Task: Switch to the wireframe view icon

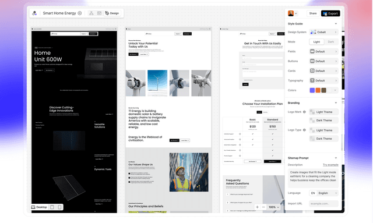Action: click(100, 13)
